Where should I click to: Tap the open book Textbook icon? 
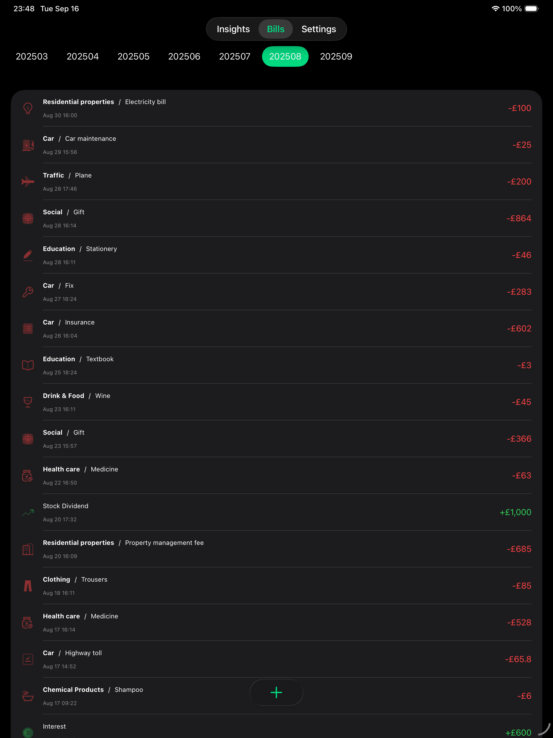pos(28,365)
